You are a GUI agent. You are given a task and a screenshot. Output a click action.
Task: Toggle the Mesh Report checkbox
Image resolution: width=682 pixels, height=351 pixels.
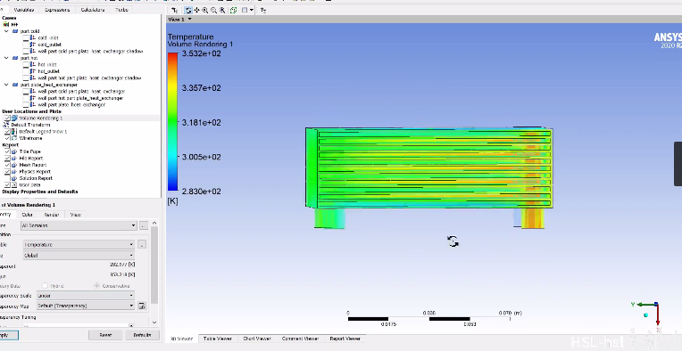click(x=7, y=165)
